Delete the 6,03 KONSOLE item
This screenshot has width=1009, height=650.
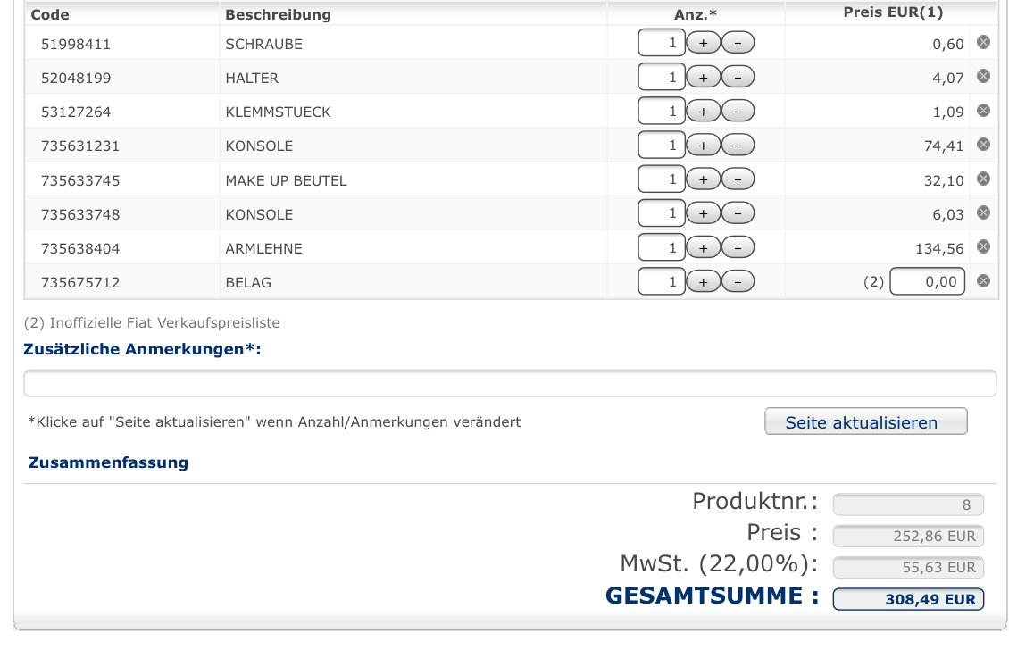click(983, 212)
